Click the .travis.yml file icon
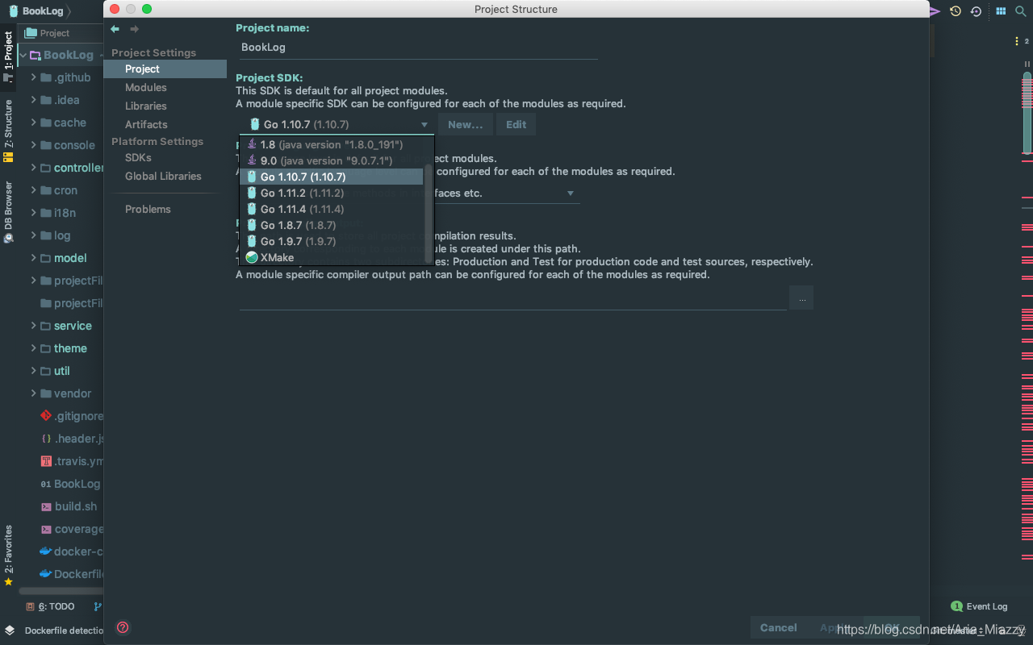Screen dimensions: 1033x645 (46, 461)
